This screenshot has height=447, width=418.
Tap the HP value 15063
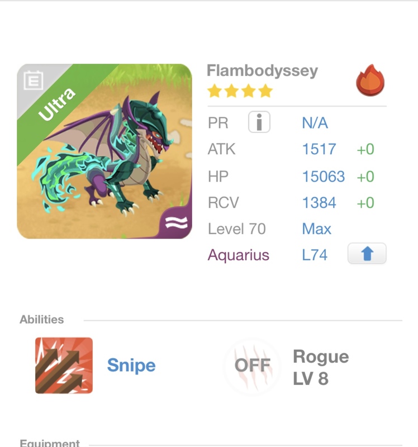(x=323, y=177)
